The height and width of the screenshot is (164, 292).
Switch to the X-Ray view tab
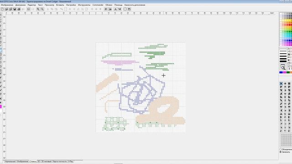pos(71,162)
